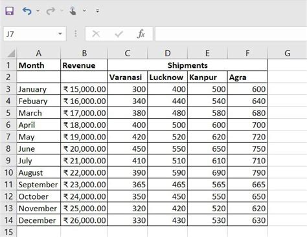
Task: Click the Agra value 790 for August
Action: [x=247, y=172]
